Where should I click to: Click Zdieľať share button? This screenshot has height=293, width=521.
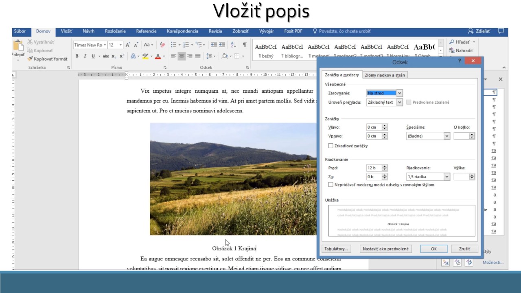(x=479, y=31)
